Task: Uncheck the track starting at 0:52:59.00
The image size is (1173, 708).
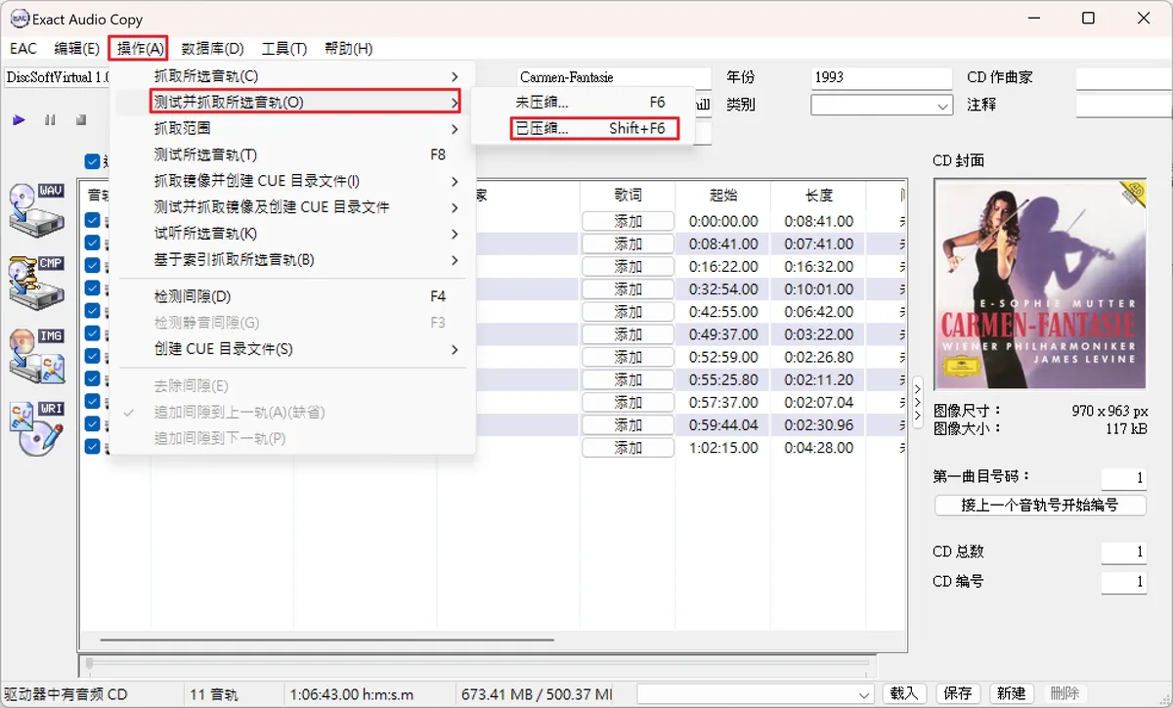Action: tap(92, 356)
